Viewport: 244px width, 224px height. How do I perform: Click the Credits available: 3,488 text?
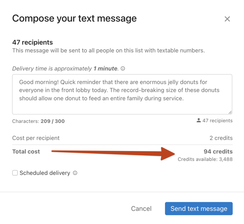[x=205, y=159]
